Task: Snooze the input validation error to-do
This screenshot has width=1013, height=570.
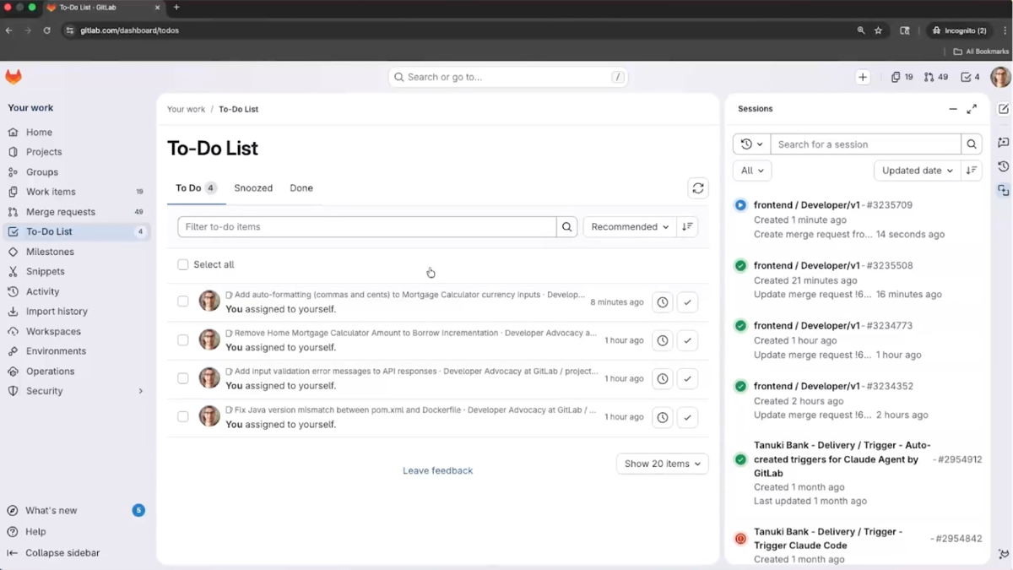Action: click(663, 378)
